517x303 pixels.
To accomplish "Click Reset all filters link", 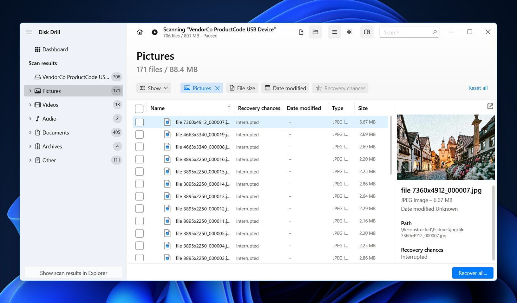I will coord(478,88).
